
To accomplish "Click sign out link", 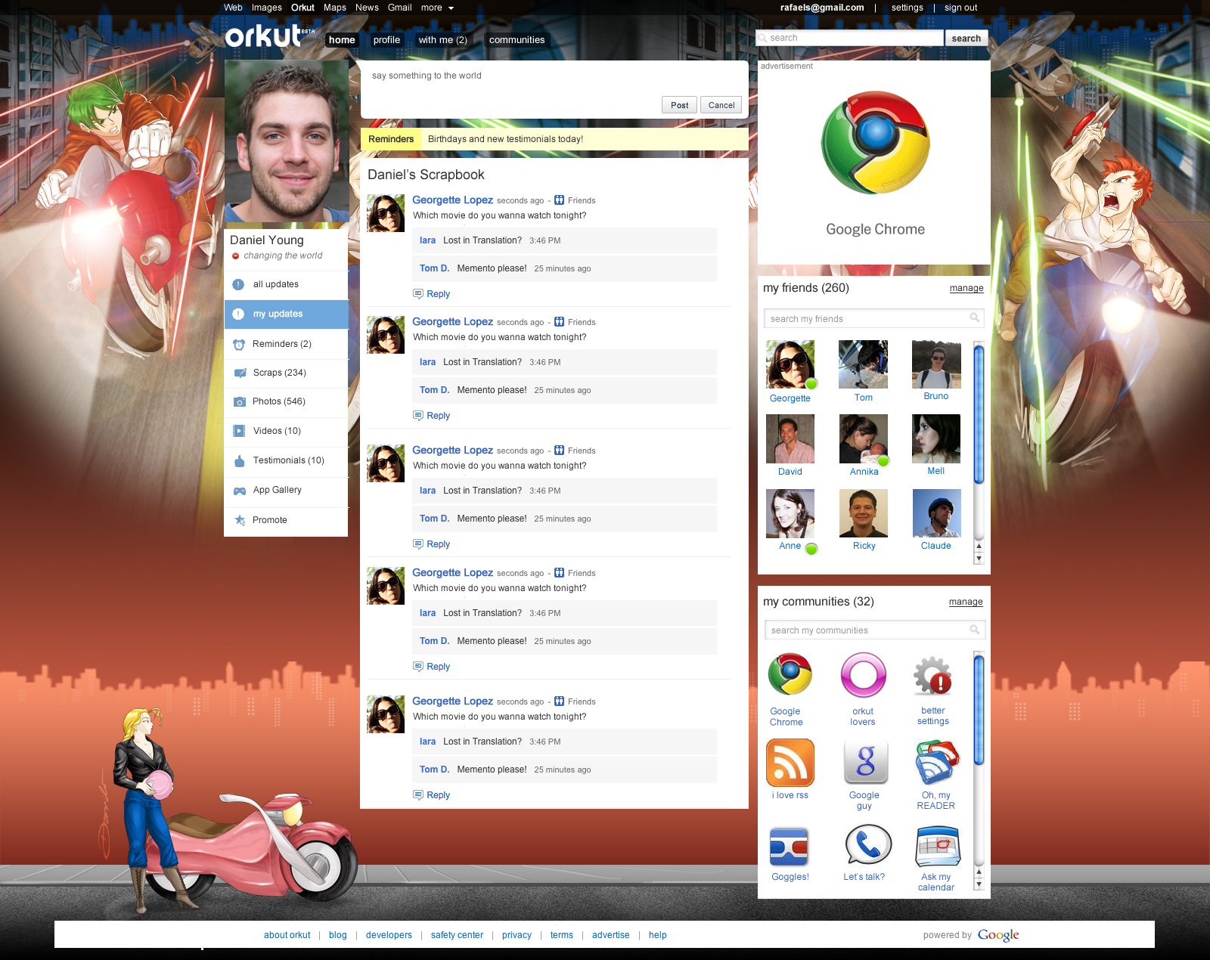I will [960, 8].
